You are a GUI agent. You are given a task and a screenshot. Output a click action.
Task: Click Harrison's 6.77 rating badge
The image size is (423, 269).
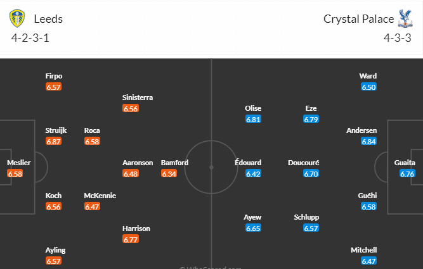pos(131,239)
